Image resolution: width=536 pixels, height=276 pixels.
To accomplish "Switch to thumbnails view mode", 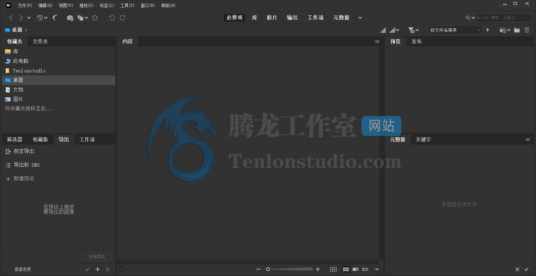I will point(346,269).
